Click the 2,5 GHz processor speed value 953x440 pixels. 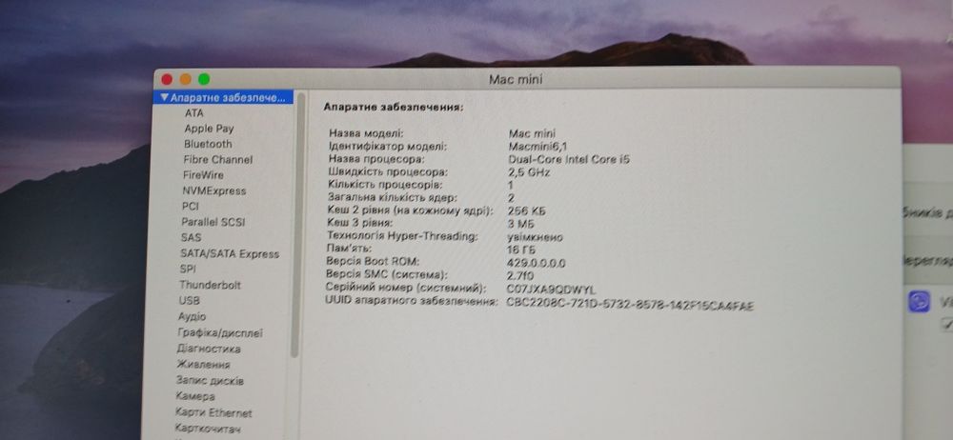point(529,172)
